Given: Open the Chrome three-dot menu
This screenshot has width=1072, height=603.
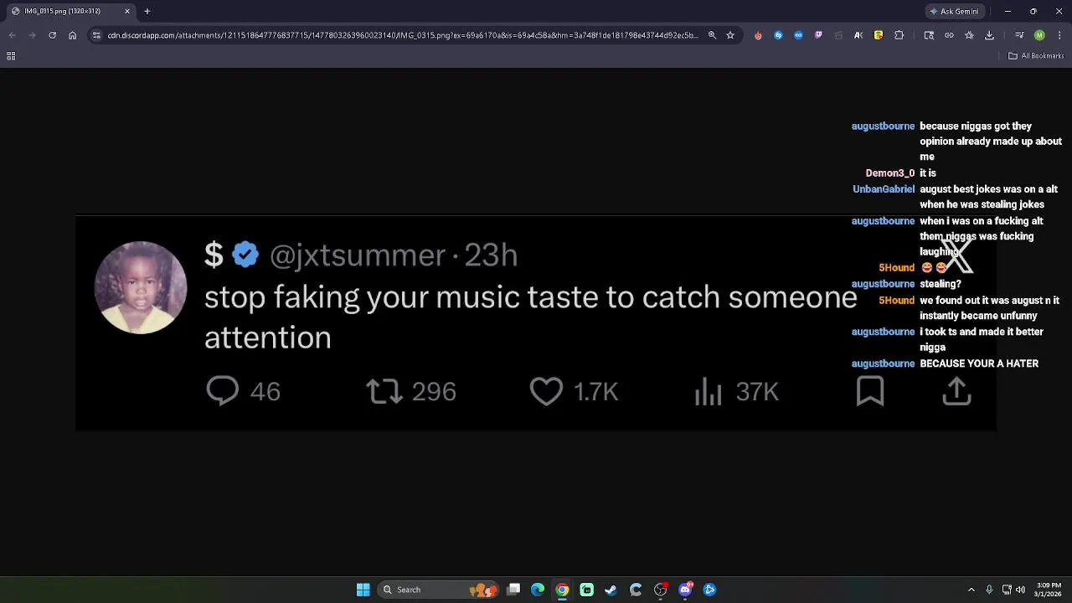Looking at the screenshot, I should pyautogui.click(x=1059, y=35).
